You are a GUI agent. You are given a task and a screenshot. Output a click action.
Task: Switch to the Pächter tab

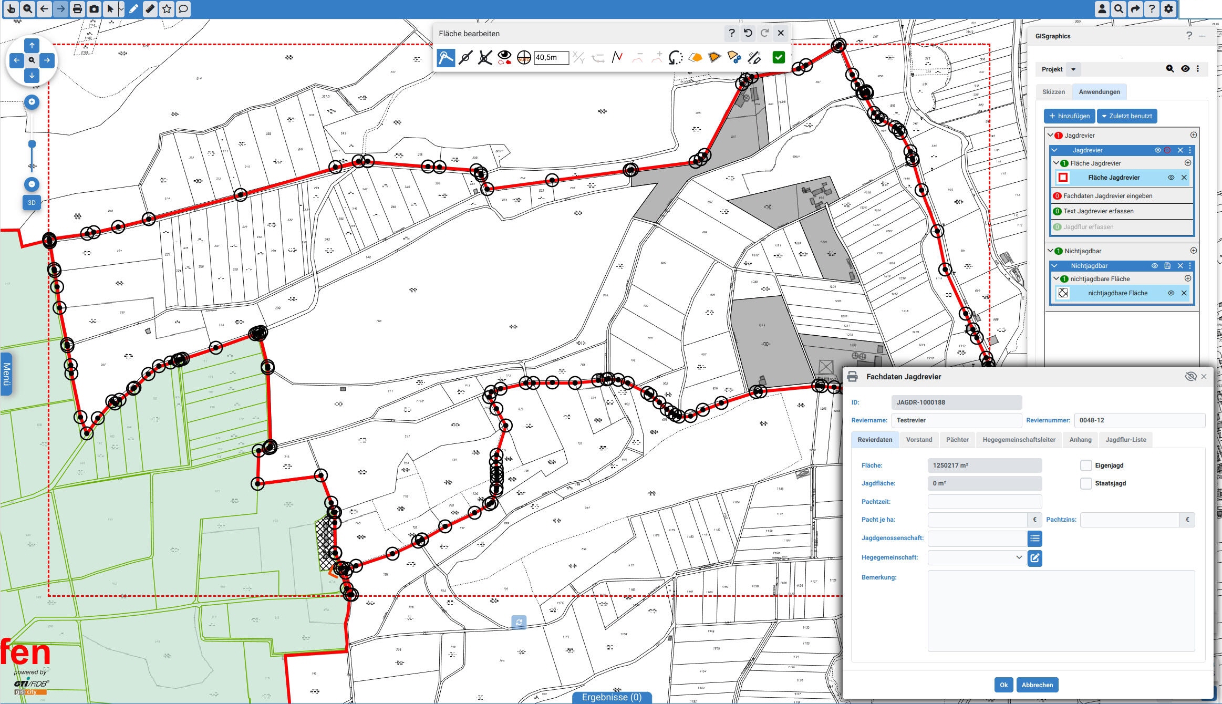point(957,440)
